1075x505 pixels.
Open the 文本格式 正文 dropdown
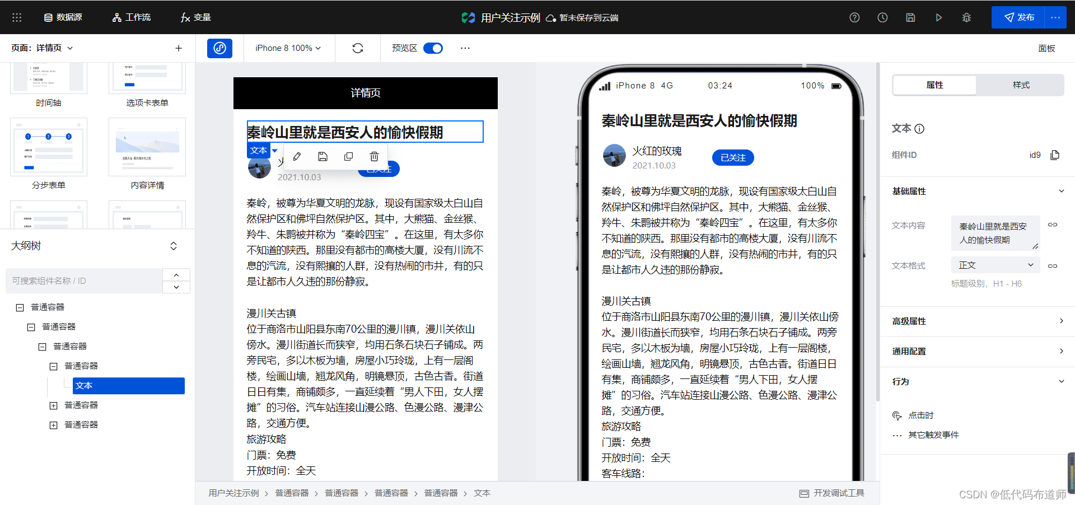coord(995,265)
